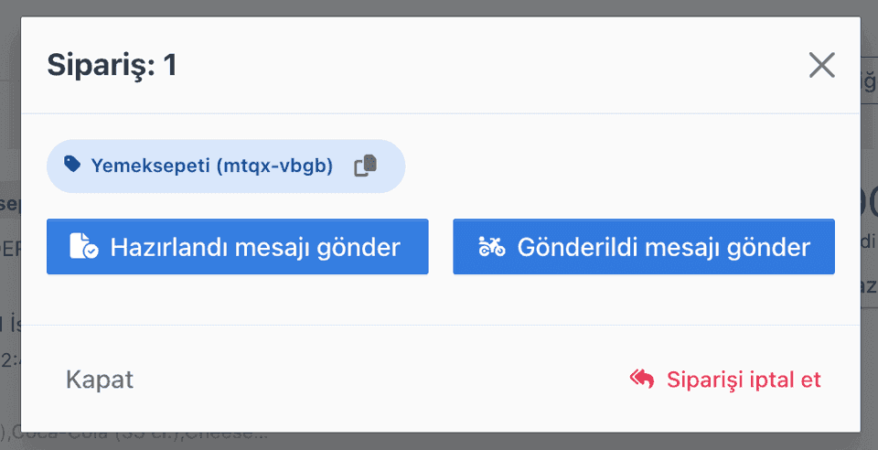Screen dimensions: 878x450
Task: Click the mtqx-vbgb order code text
Action: [x=274, y=166]
